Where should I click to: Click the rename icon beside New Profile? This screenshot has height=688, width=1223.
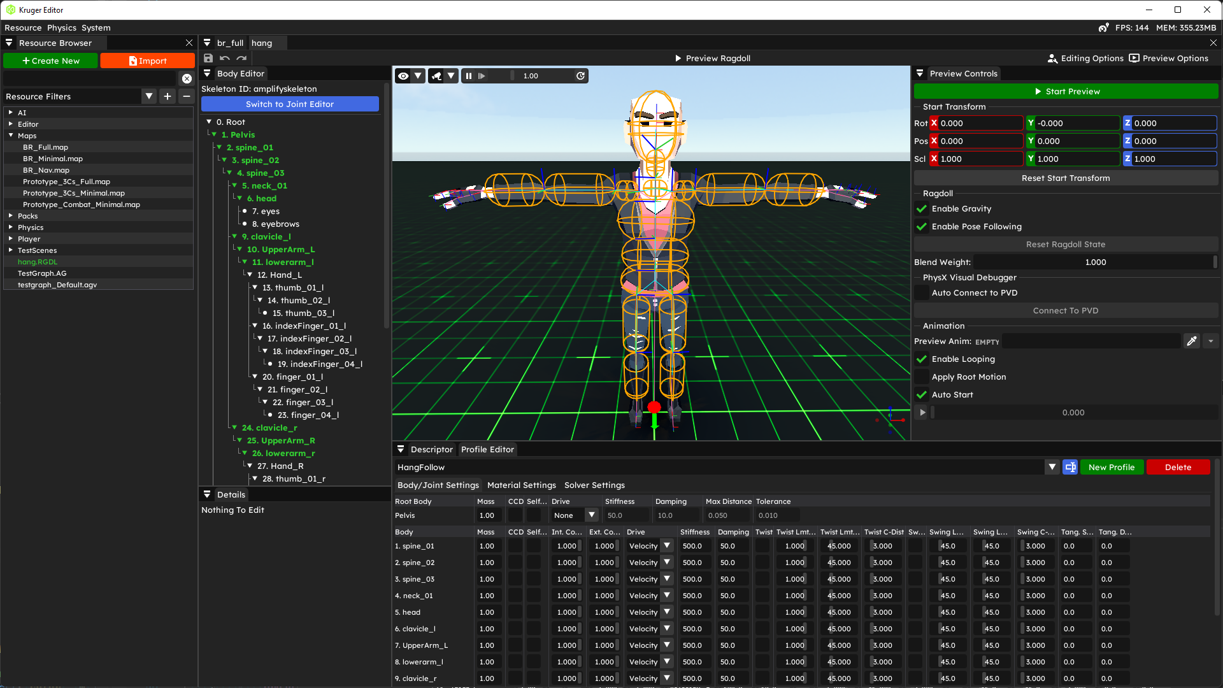1070,467
